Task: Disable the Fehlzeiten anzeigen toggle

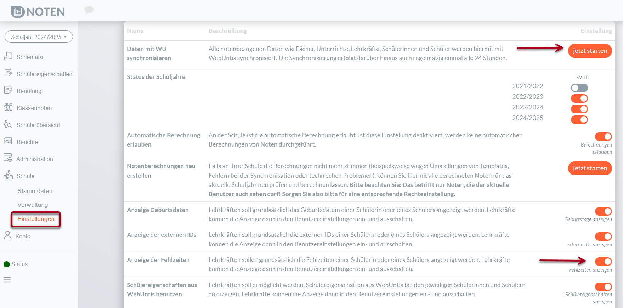Action: [603, 262]
